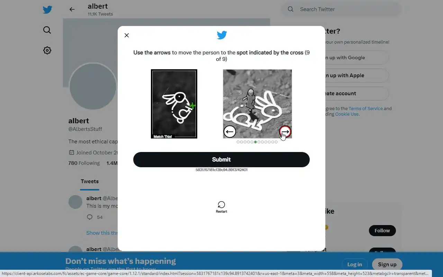Click the Match This reference thumbnail
443x277 pixels.
[174, 104]
